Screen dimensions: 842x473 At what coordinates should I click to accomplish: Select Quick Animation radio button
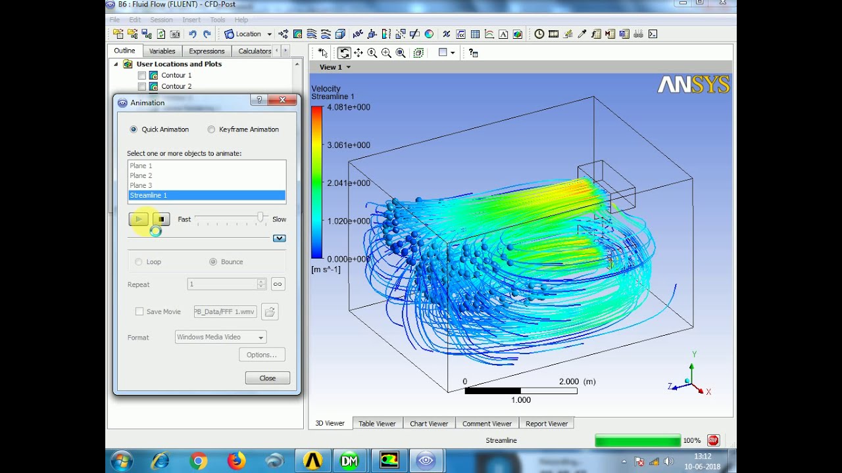[134, 129]
